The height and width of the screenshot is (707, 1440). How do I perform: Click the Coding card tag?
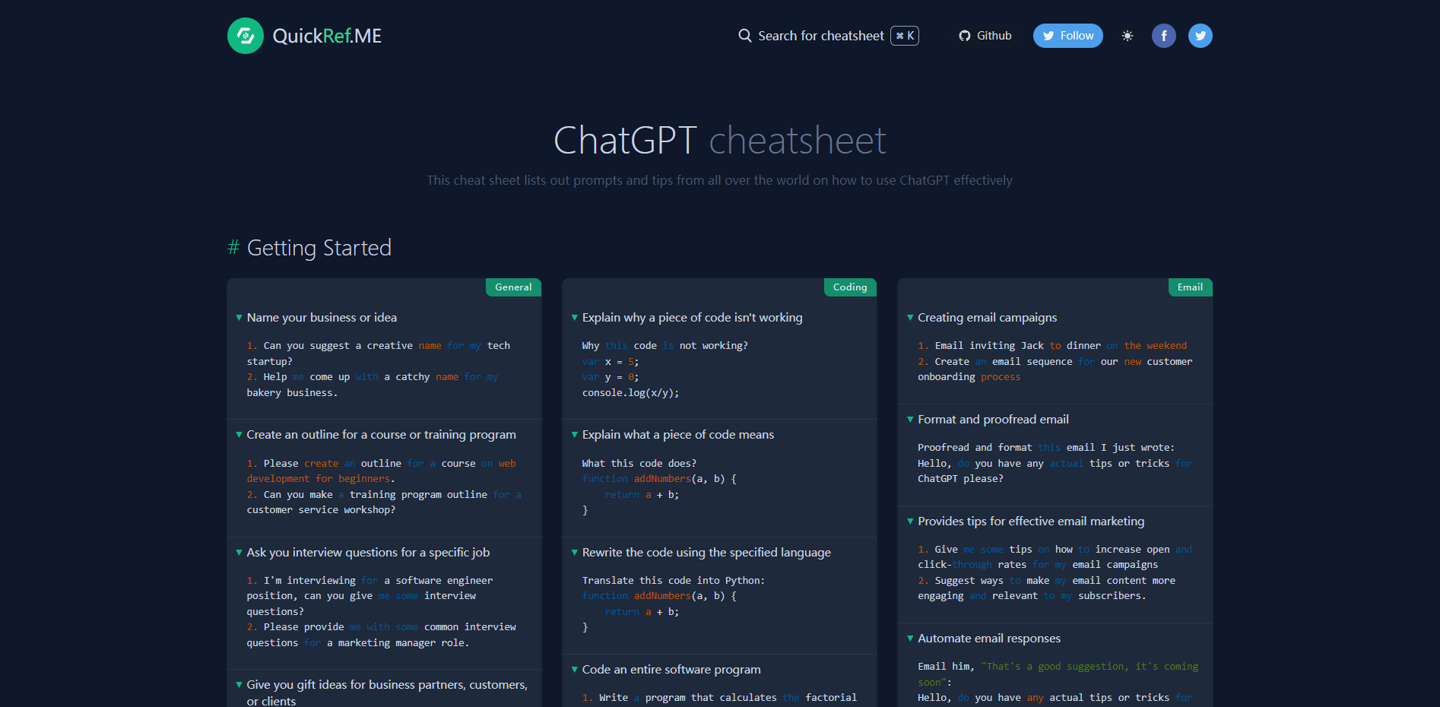(x=850, y=287)
